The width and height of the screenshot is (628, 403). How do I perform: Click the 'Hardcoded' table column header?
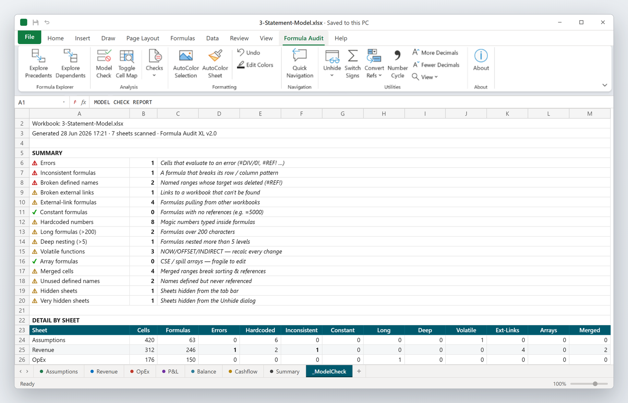[x=260, y=330]
